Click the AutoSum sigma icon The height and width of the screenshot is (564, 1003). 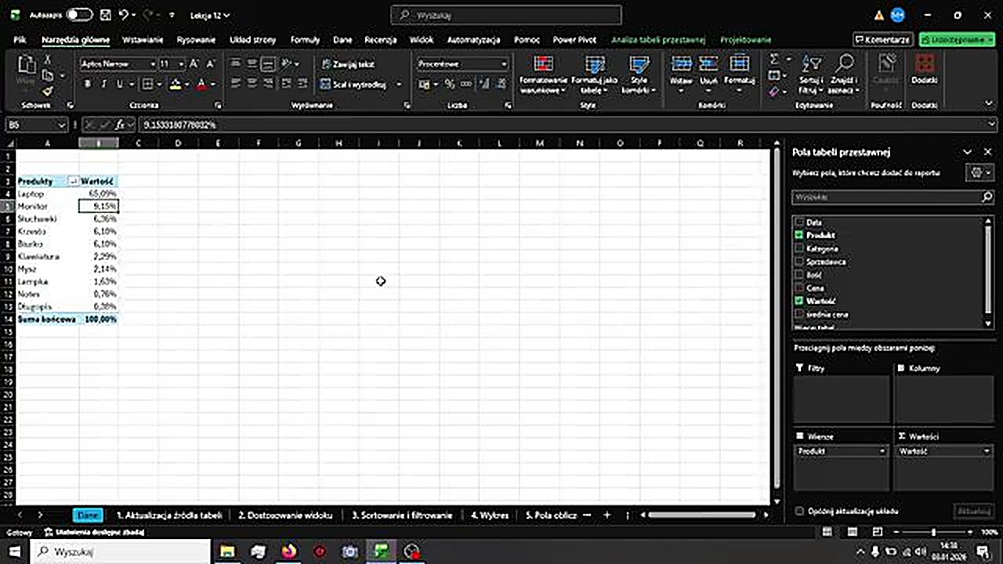point(774,60)
